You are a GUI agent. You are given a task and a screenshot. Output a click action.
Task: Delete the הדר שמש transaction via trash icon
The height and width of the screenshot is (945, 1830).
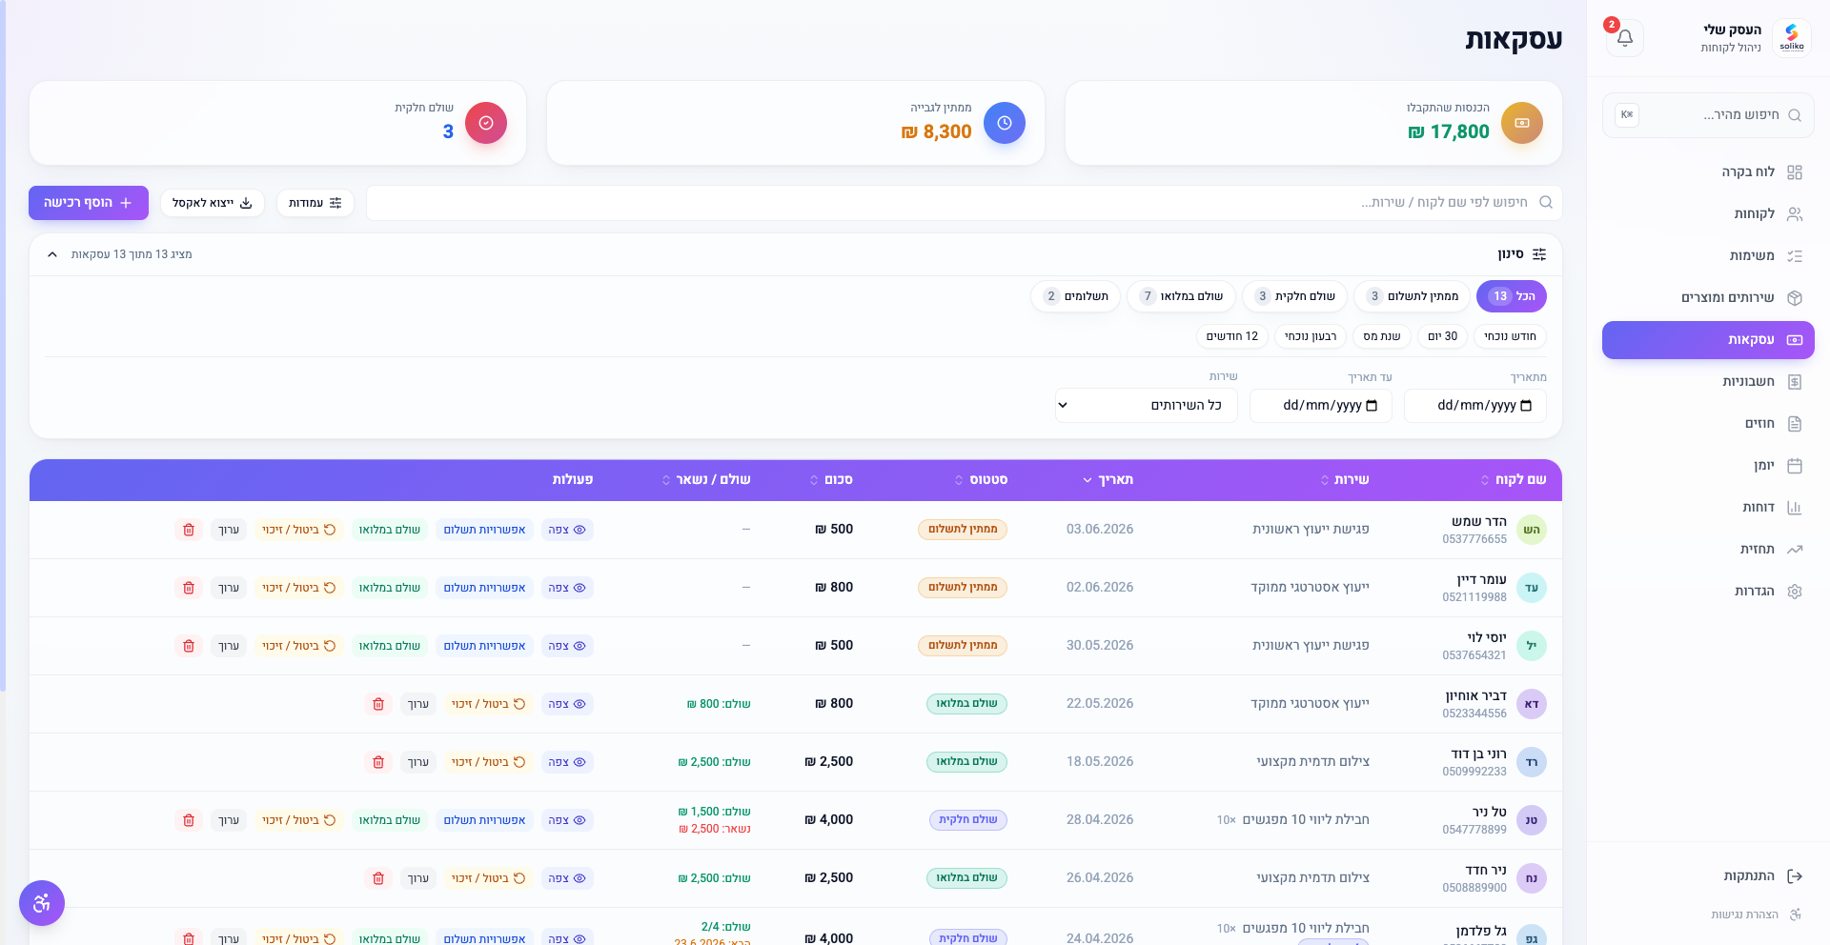pos(189,530)
